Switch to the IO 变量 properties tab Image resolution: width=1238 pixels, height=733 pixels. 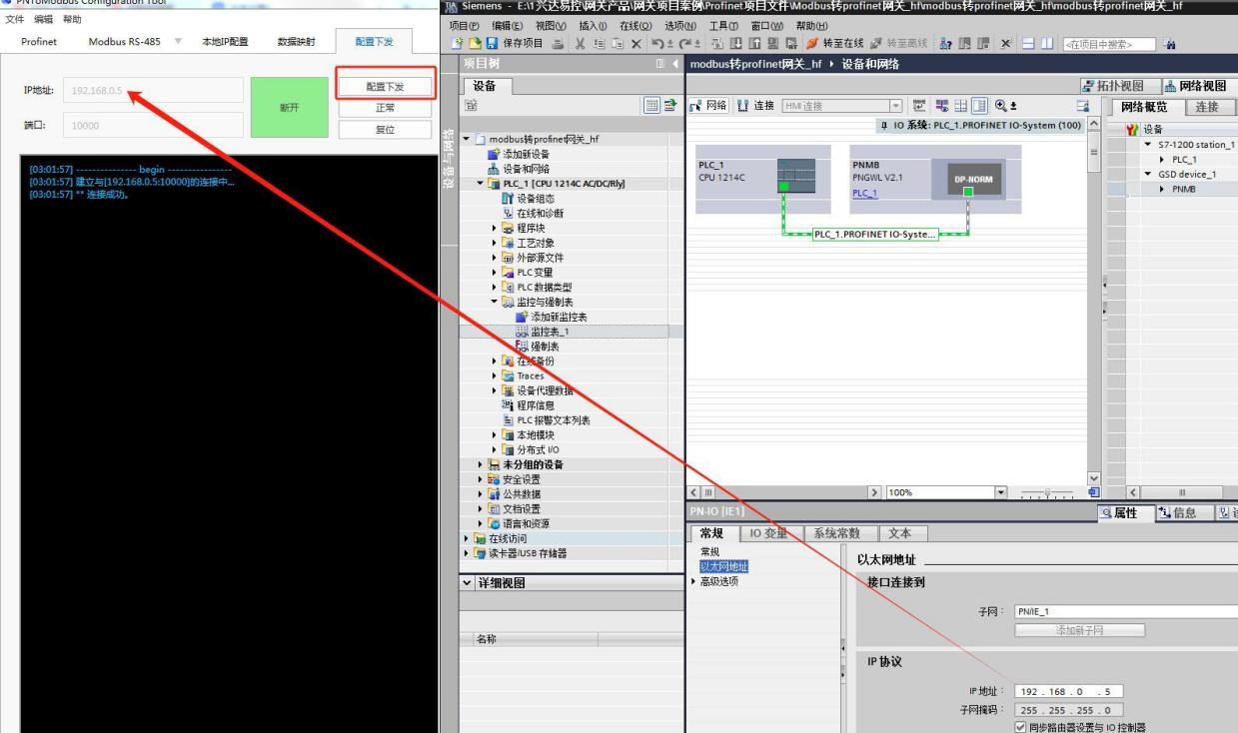tap(772, 533)
